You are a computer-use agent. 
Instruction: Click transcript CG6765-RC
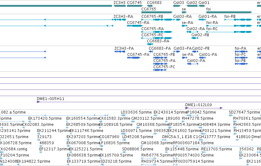click(157, 38)
